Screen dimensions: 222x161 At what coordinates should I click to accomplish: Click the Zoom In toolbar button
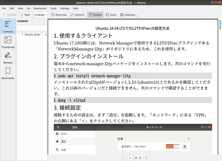77,15
